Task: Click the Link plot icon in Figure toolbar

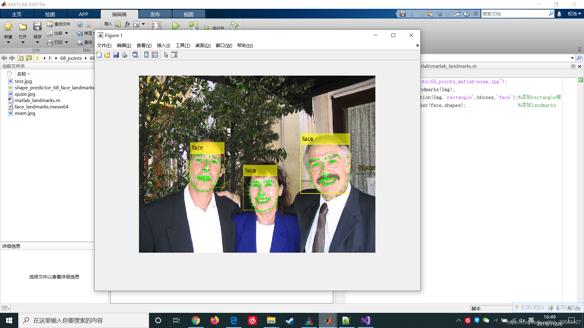Action: pyautogui.click(x=135, y=55)
